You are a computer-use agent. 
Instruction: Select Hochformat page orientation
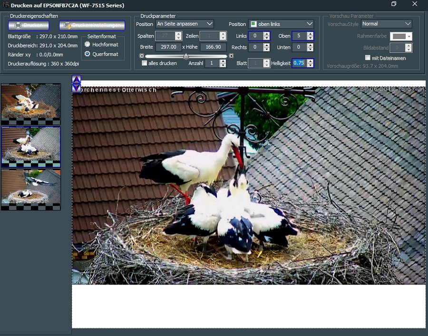(x=87, y=45)
